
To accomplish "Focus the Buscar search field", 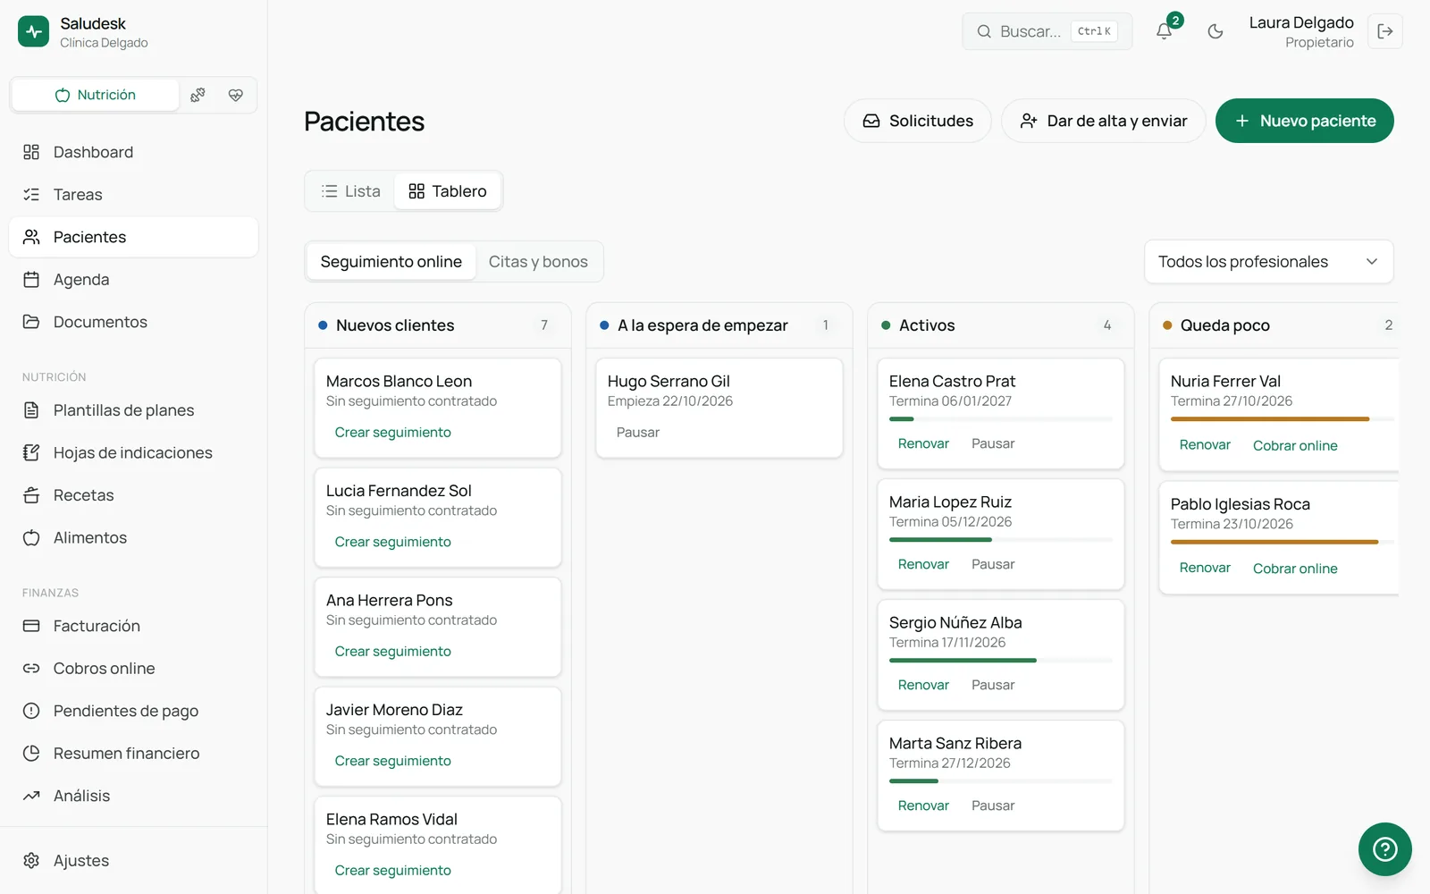I will coord(1047,31).
